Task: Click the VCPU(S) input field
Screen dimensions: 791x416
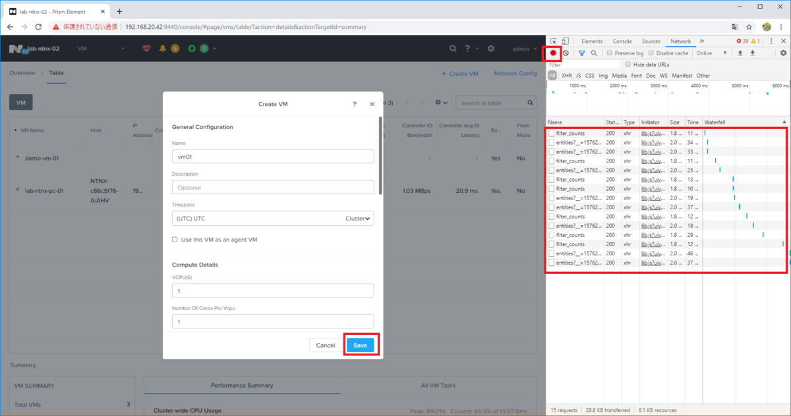Action: (x=273, y=291)
